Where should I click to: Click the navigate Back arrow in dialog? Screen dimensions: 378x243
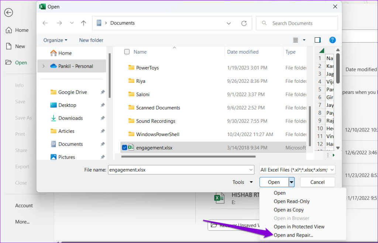tap(45, 23)
